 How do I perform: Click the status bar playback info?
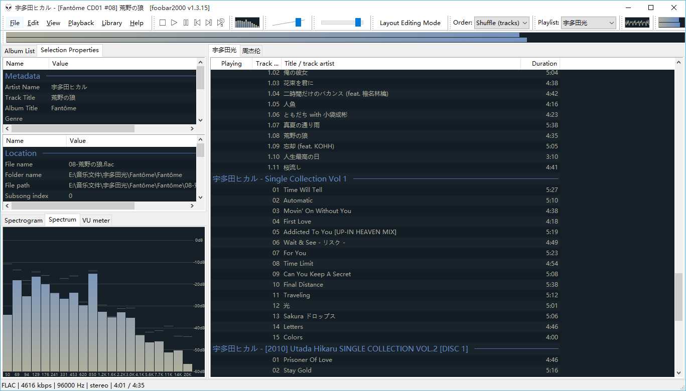[x=73, y=385]
